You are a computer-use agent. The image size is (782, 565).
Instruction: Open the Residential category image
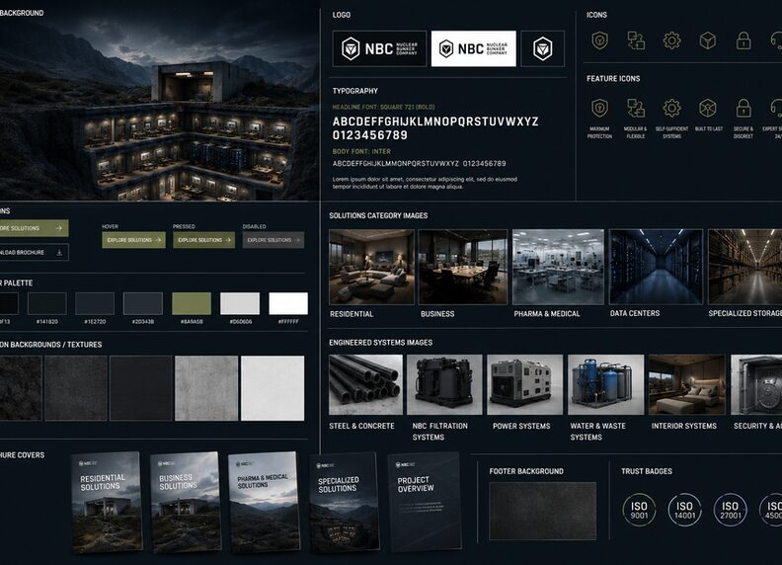(371, 267)
